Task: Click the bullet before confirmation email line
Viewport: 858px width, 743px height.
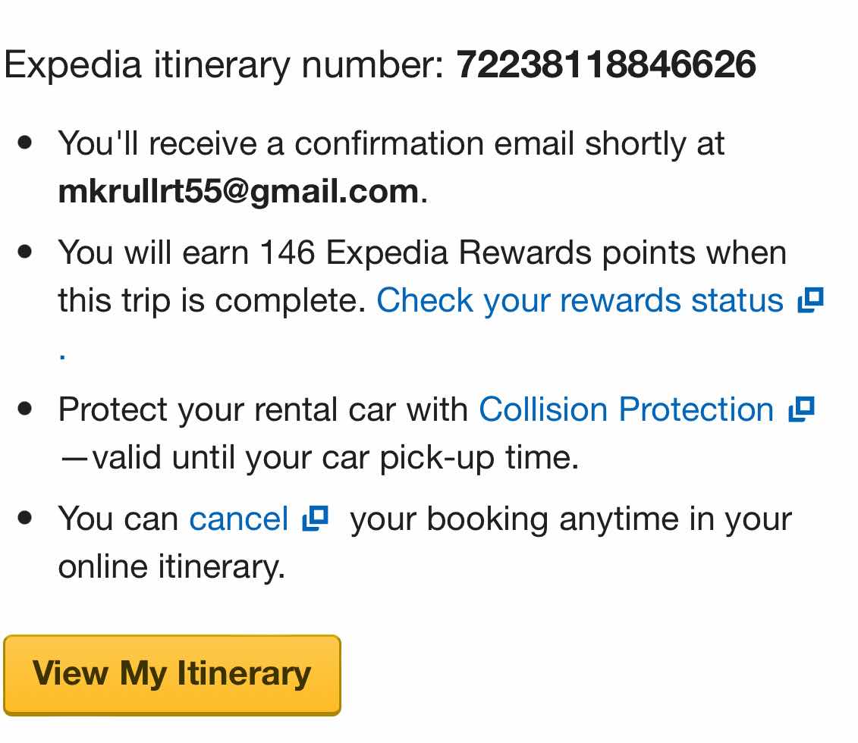Action: click(x=24, y=143)
